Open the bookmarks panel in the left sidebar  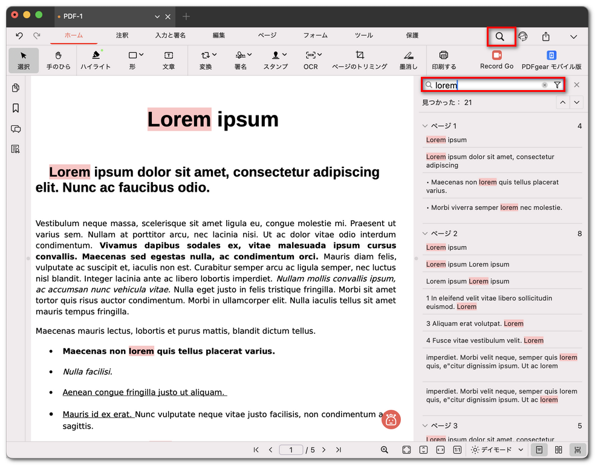[x=15, y=108]
